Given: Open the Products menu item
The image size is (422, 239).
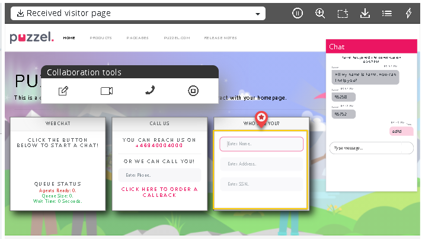Looking at the screenshot, I should pyautogui.click(x=101, y=38).
